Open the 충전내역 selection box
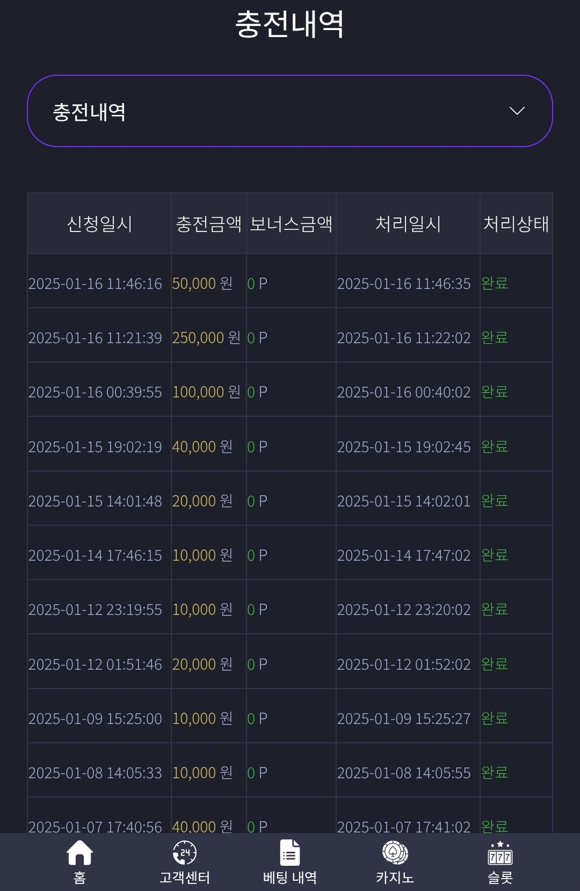Image resolution: width=580 pixels, height=891 pixels. pos(290,111)
